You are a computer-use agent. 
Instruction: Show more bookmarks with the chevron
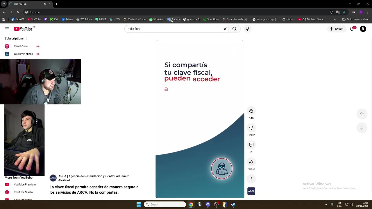point(335,19)
